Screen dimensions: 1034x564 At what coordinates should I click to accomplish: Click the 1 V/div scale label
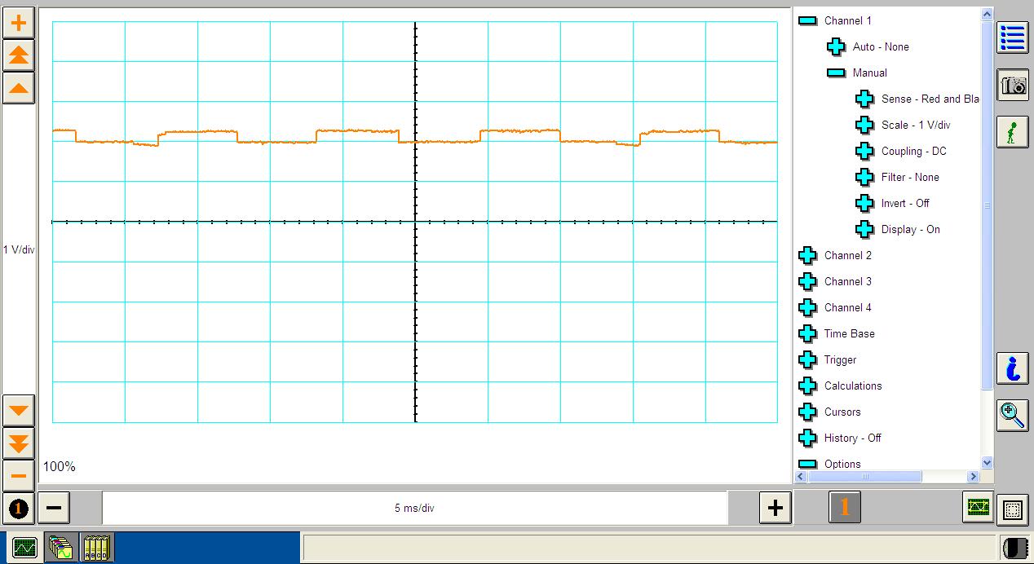19,249
